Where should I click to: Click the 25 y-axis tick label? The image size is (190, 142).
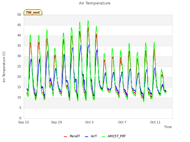click(x=19, y=67)
